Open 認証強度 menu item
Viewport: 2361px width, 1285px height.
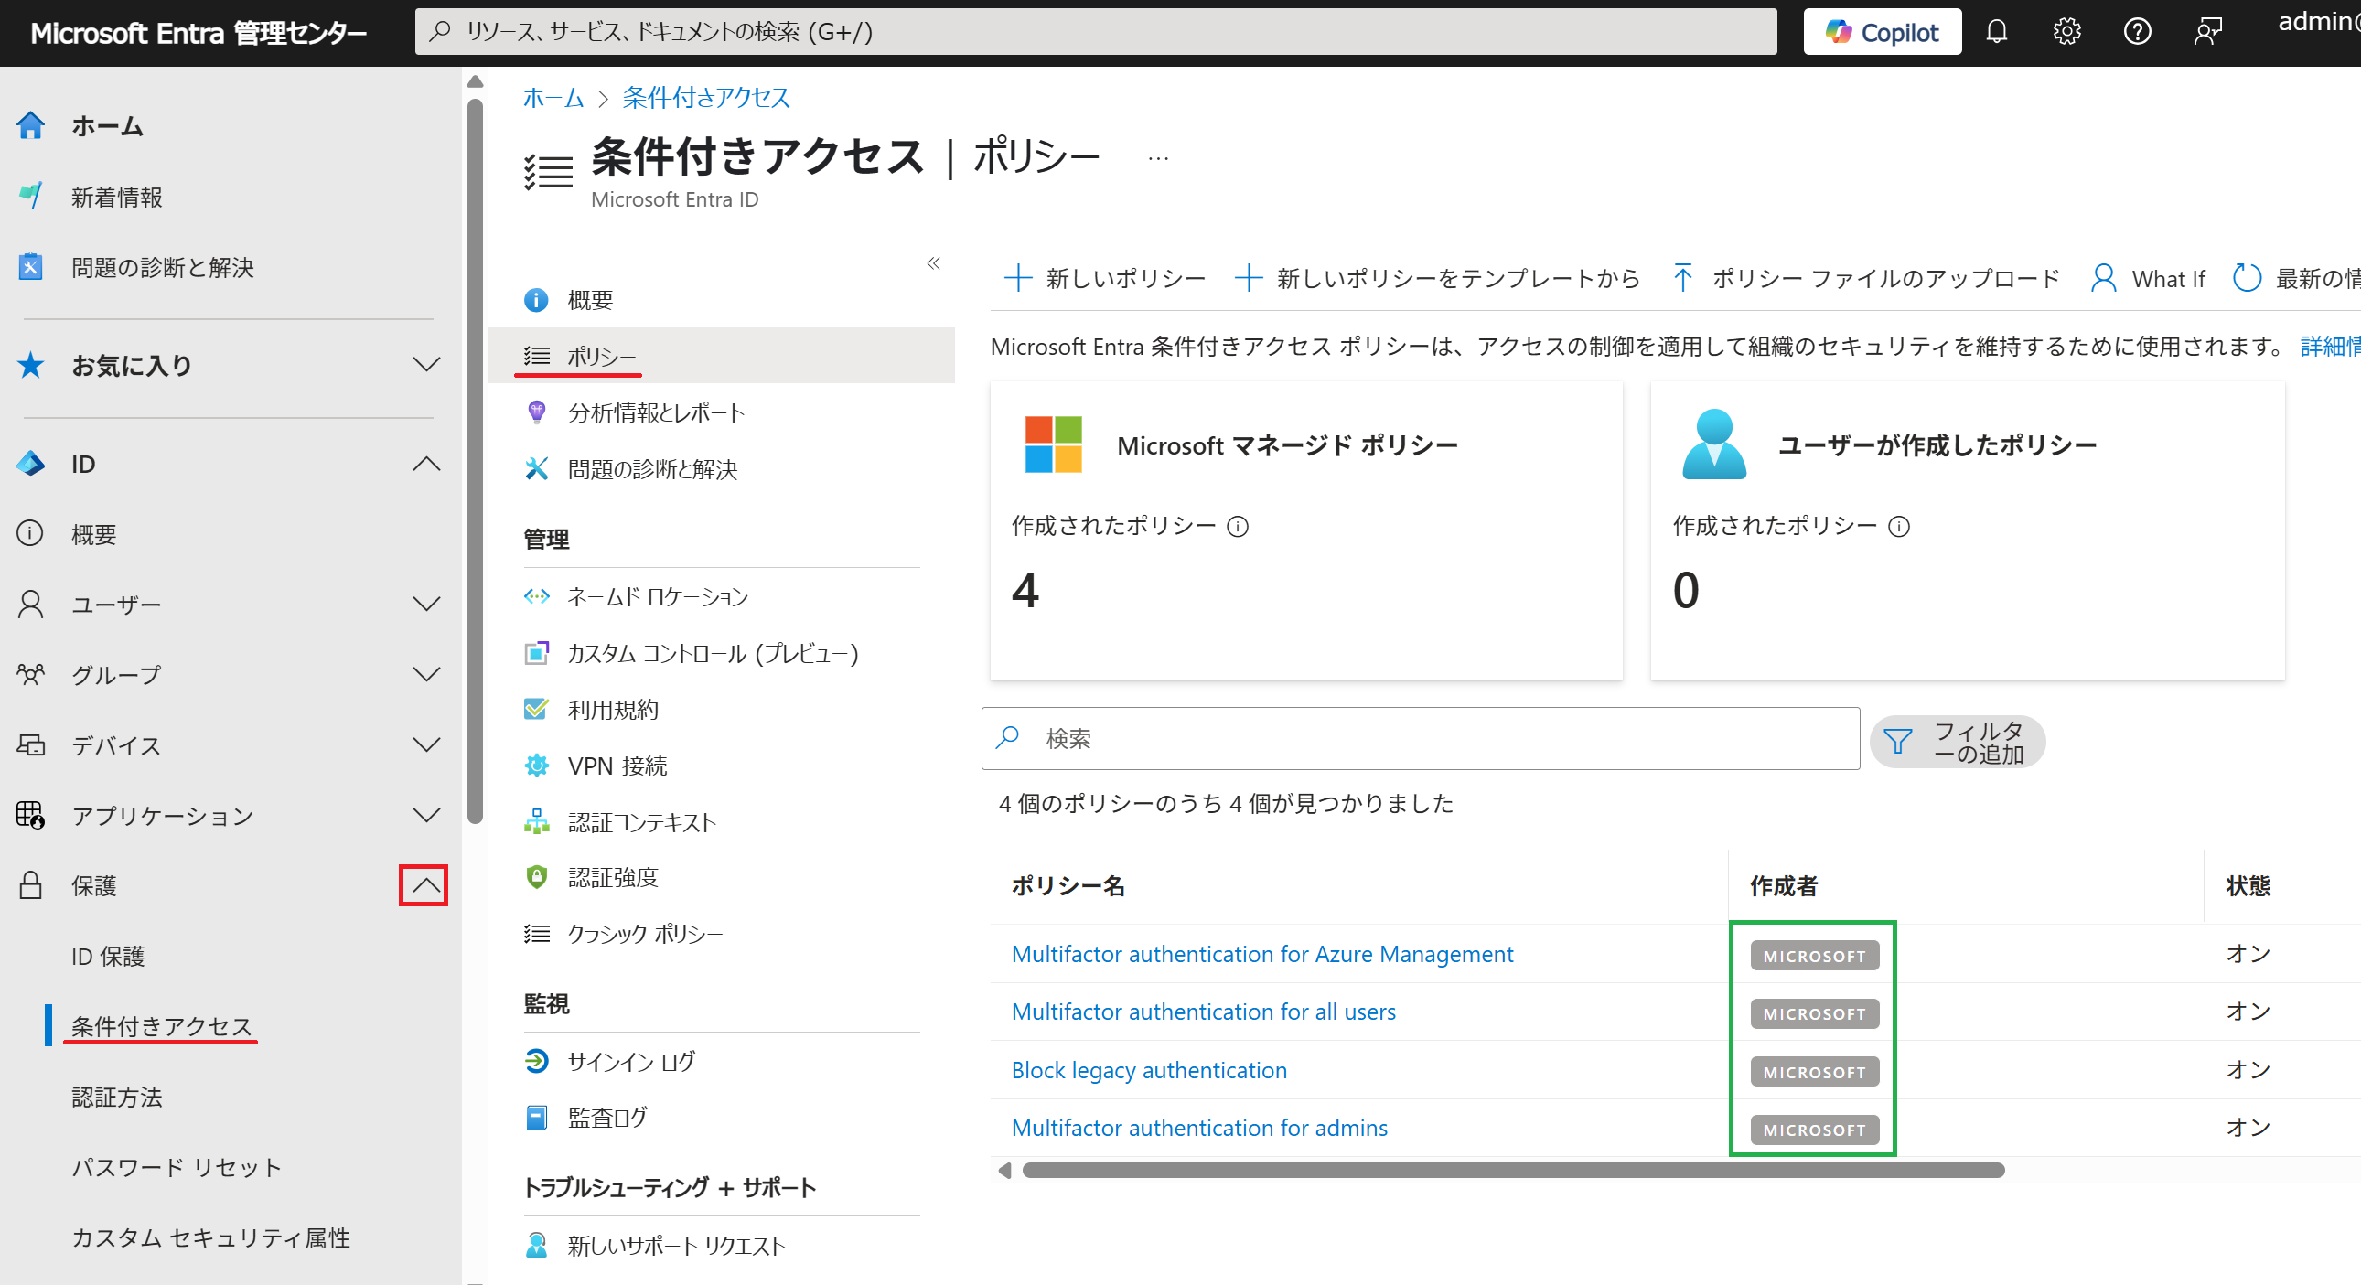coord(612,877)
